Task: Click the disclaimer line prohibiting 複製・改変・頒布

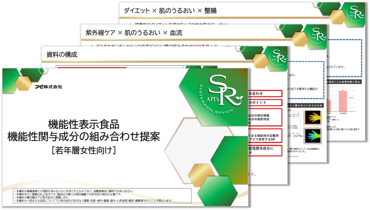Action: pos(94,201)
